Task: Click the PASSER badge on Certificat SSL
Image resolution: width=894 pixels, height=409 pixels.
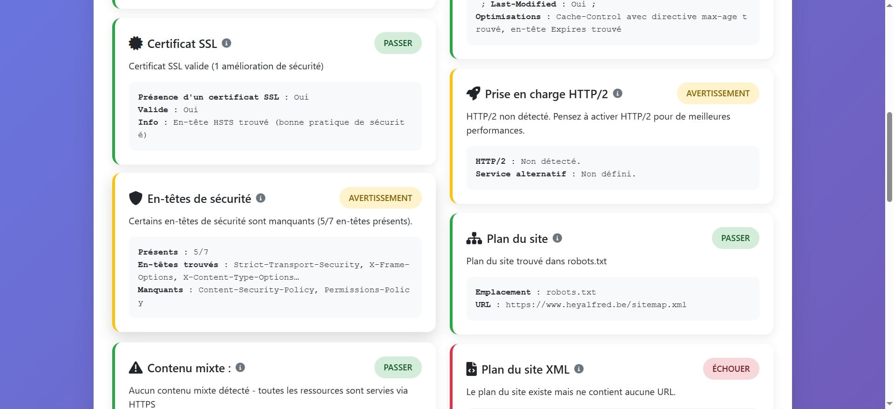Action: click(398, 43)
